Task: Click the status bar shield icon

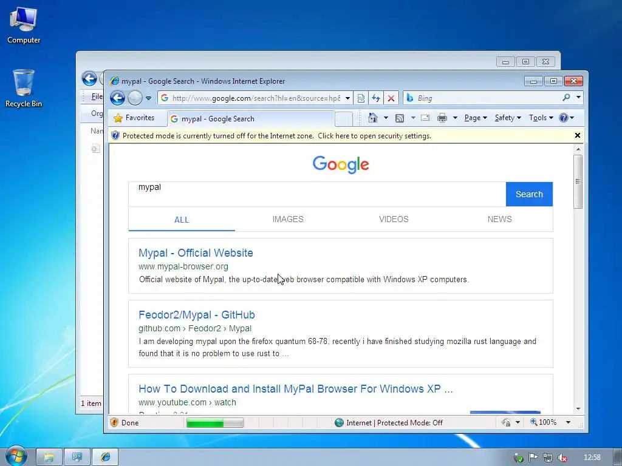Action: (x=114, y=422)
